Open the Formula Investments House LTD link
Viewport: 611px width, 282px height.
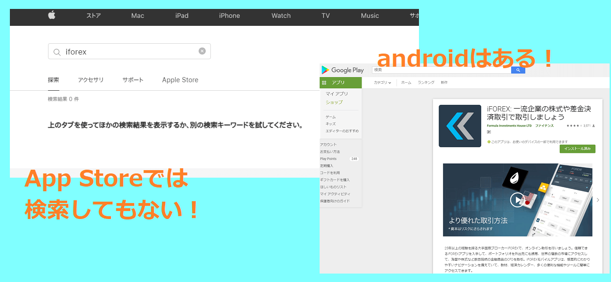[x=509, y=126]
